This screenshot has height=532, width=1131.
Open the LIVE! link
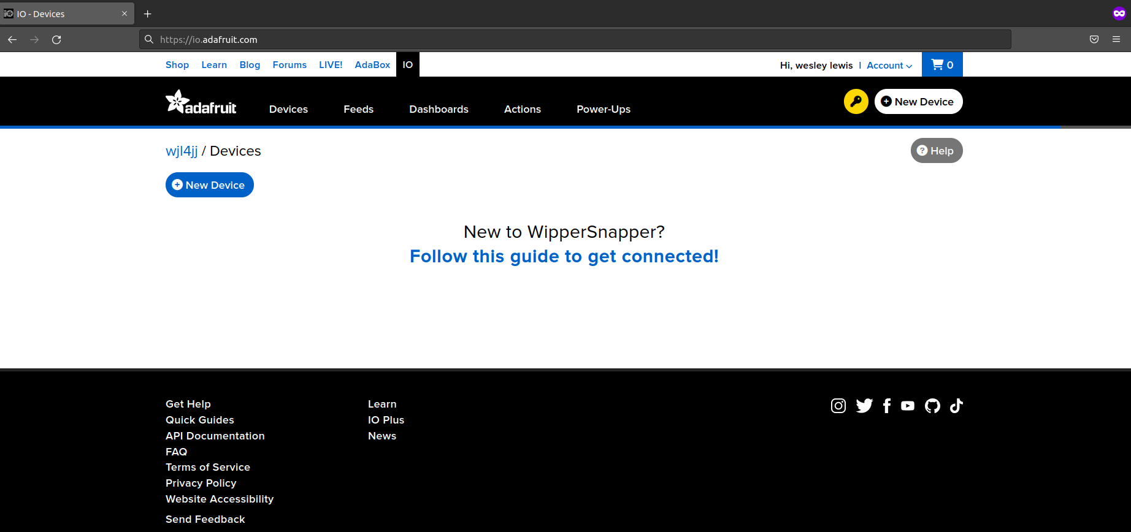click(331, 64)
